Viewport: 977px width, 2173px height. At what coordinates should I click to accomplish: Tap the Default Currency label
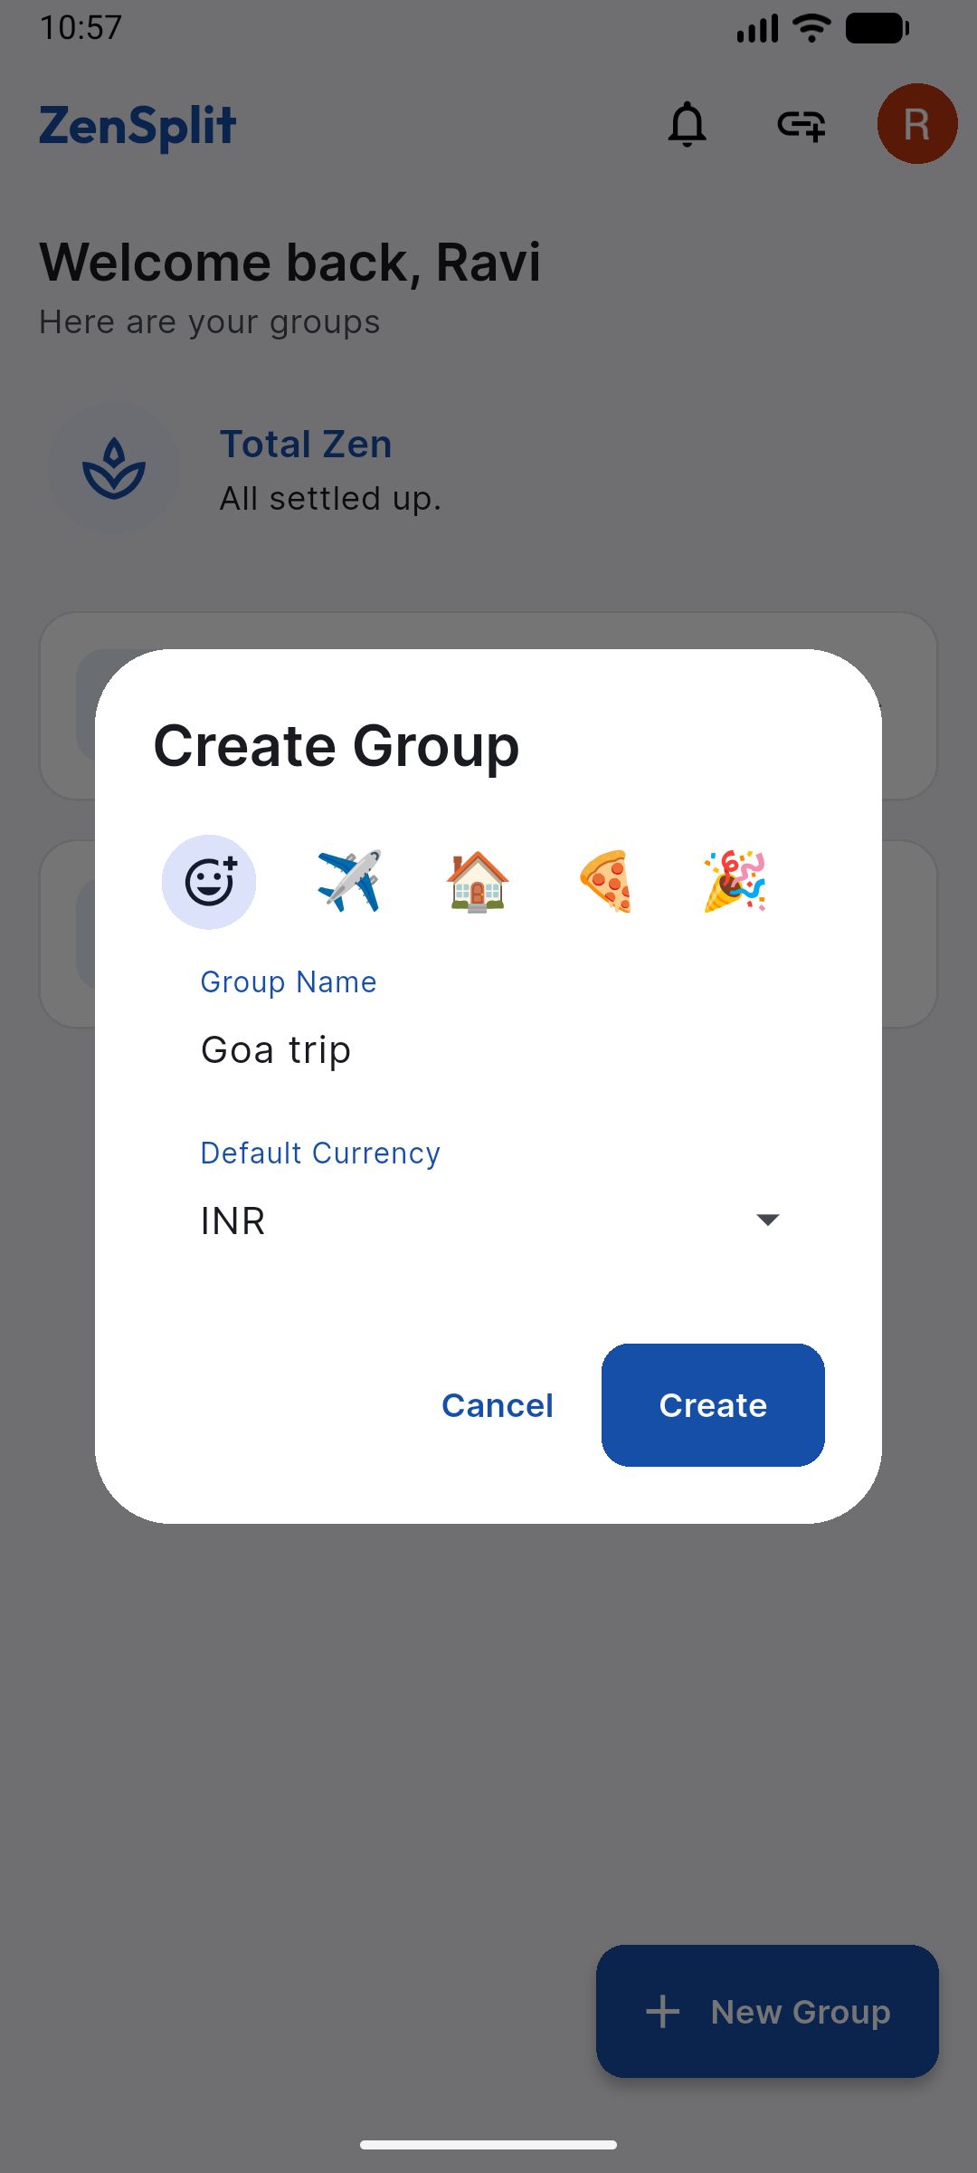[320, 1154]
